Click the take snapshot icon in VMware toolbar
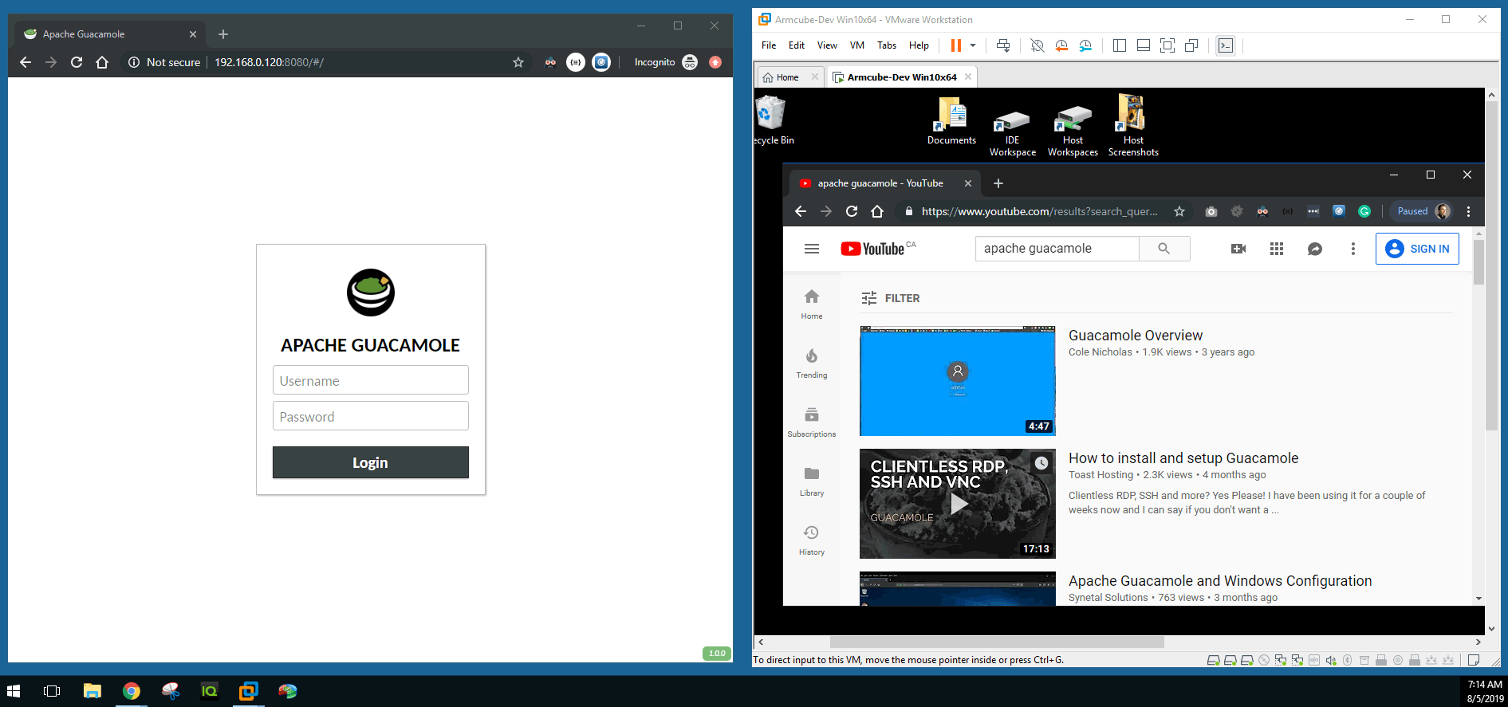This screenshot has height=707, width=1508. [1037, 45]
